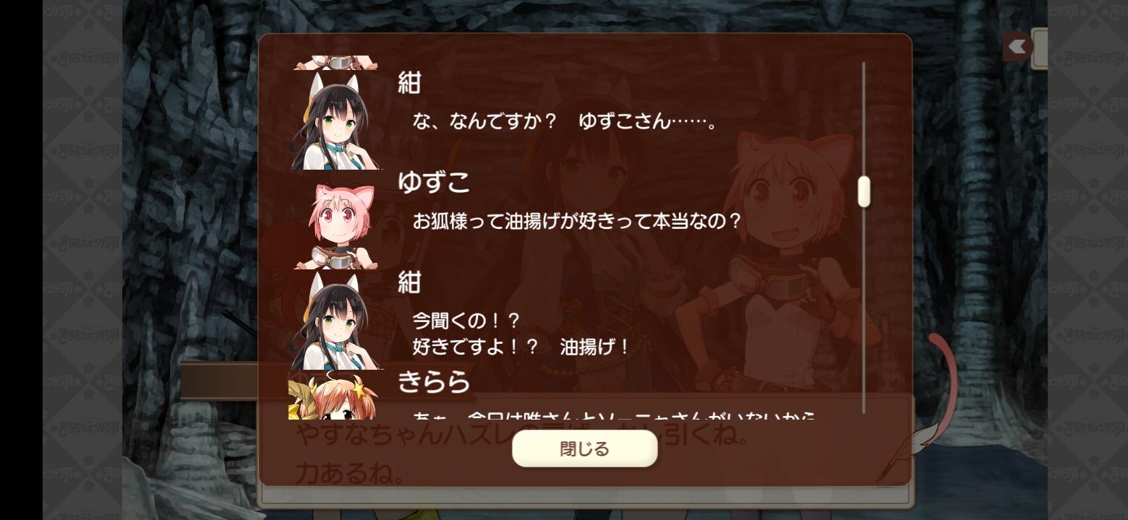Screen dimensions: 1128x520
Task: Click the きらら speaker name
Action: pos(434,381)
